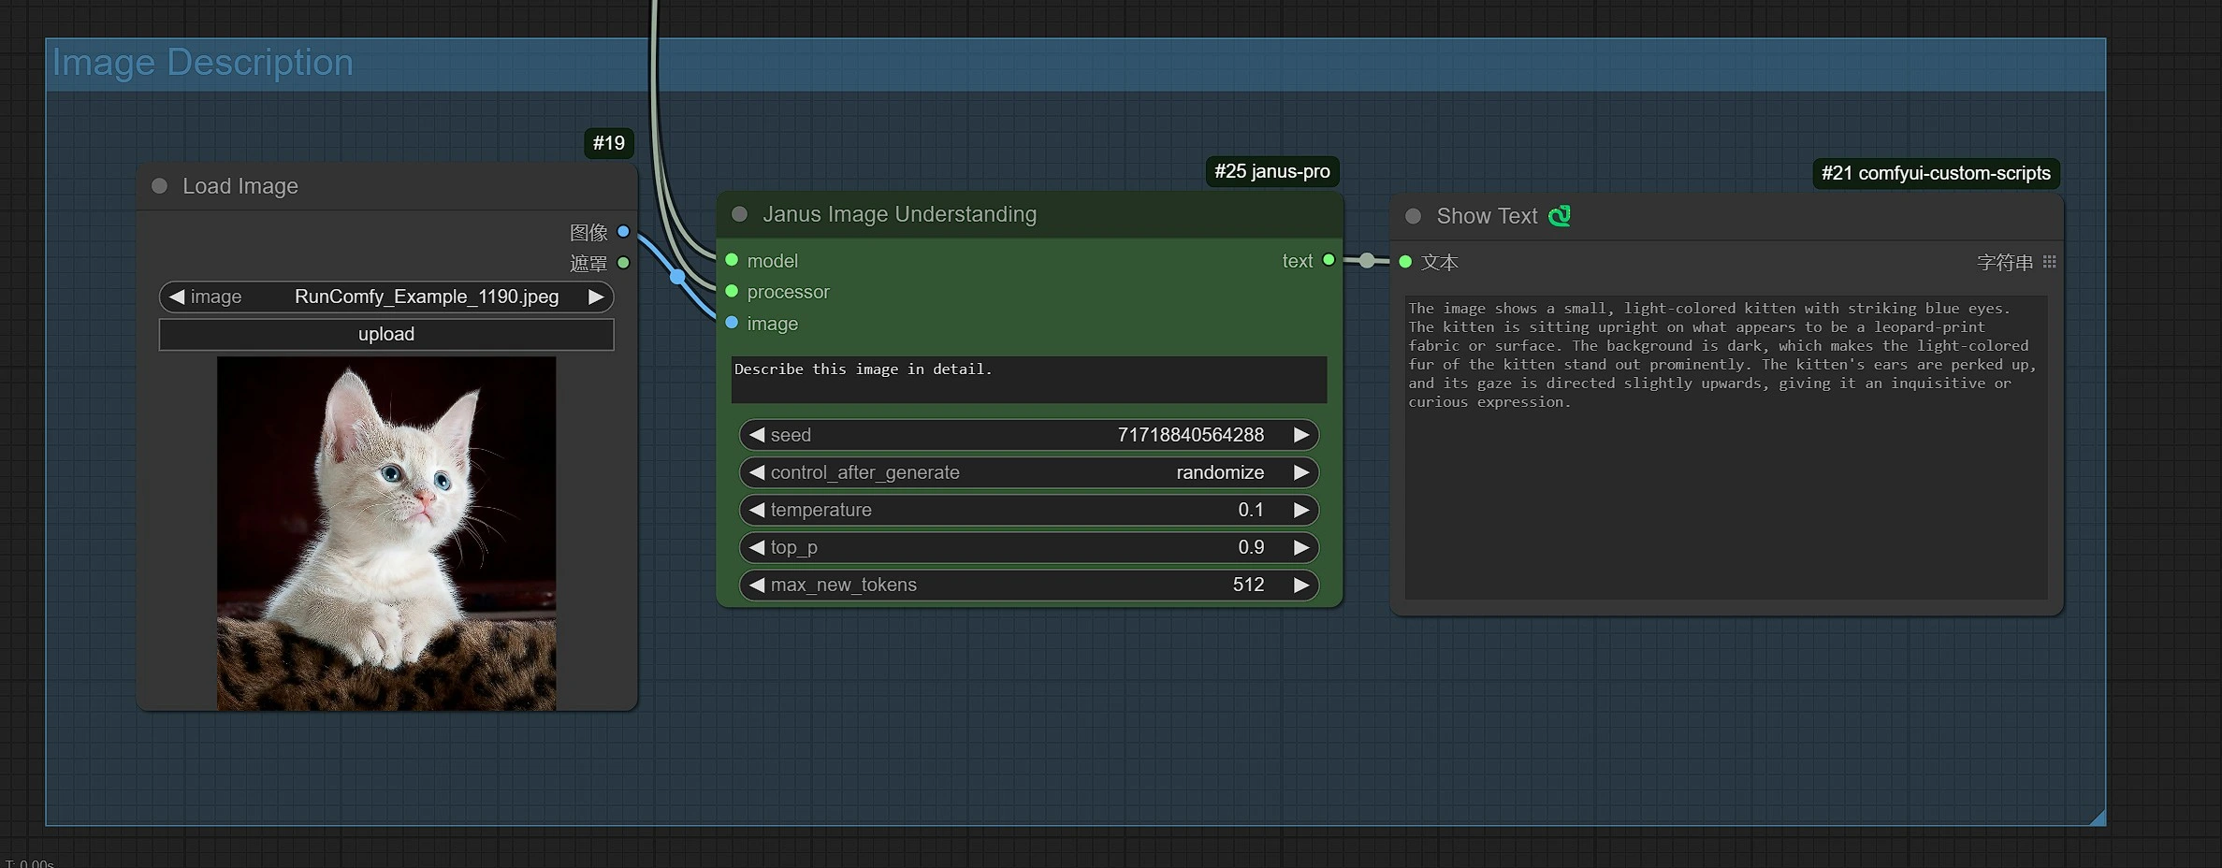Decrease the temperature value
Image resolution: width=2222 pixels, height=868 pixels.
pyautogui.click(x=757, y=510)
